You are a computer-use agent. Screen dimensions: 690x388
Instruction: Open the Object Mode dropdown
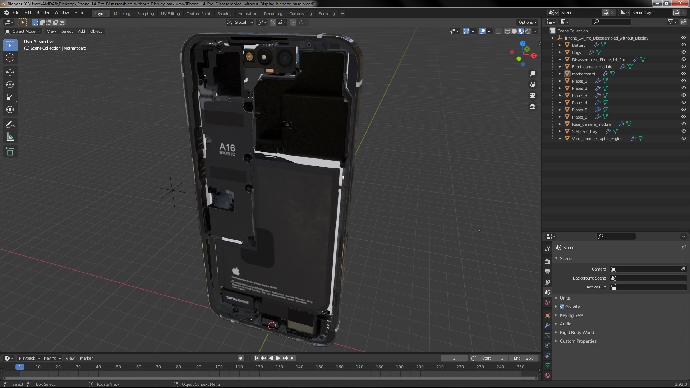click(23, 31)
